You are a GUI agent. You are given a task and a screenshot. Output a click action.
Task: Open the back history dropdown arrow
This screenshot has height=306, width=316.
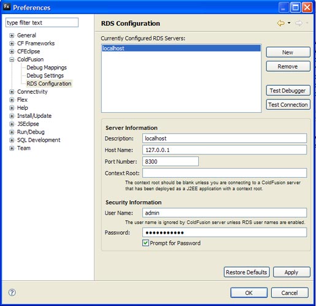click(289, 23)
